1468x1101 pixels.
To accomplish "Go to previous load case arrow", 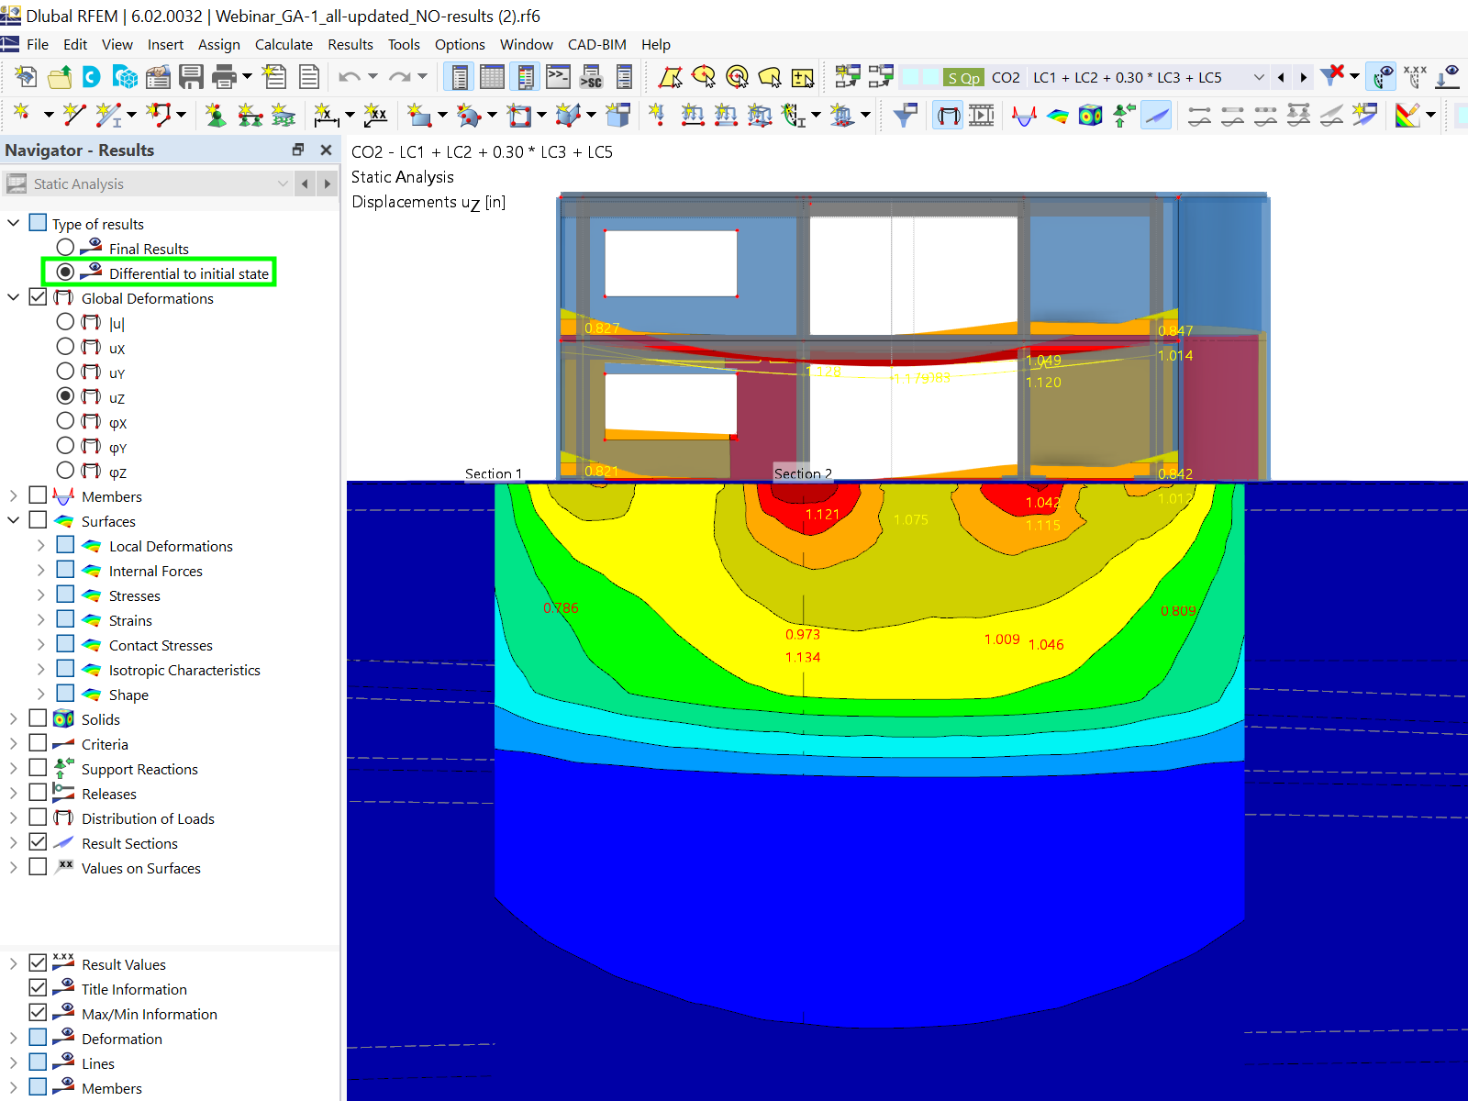I will tap(1281, 77).
